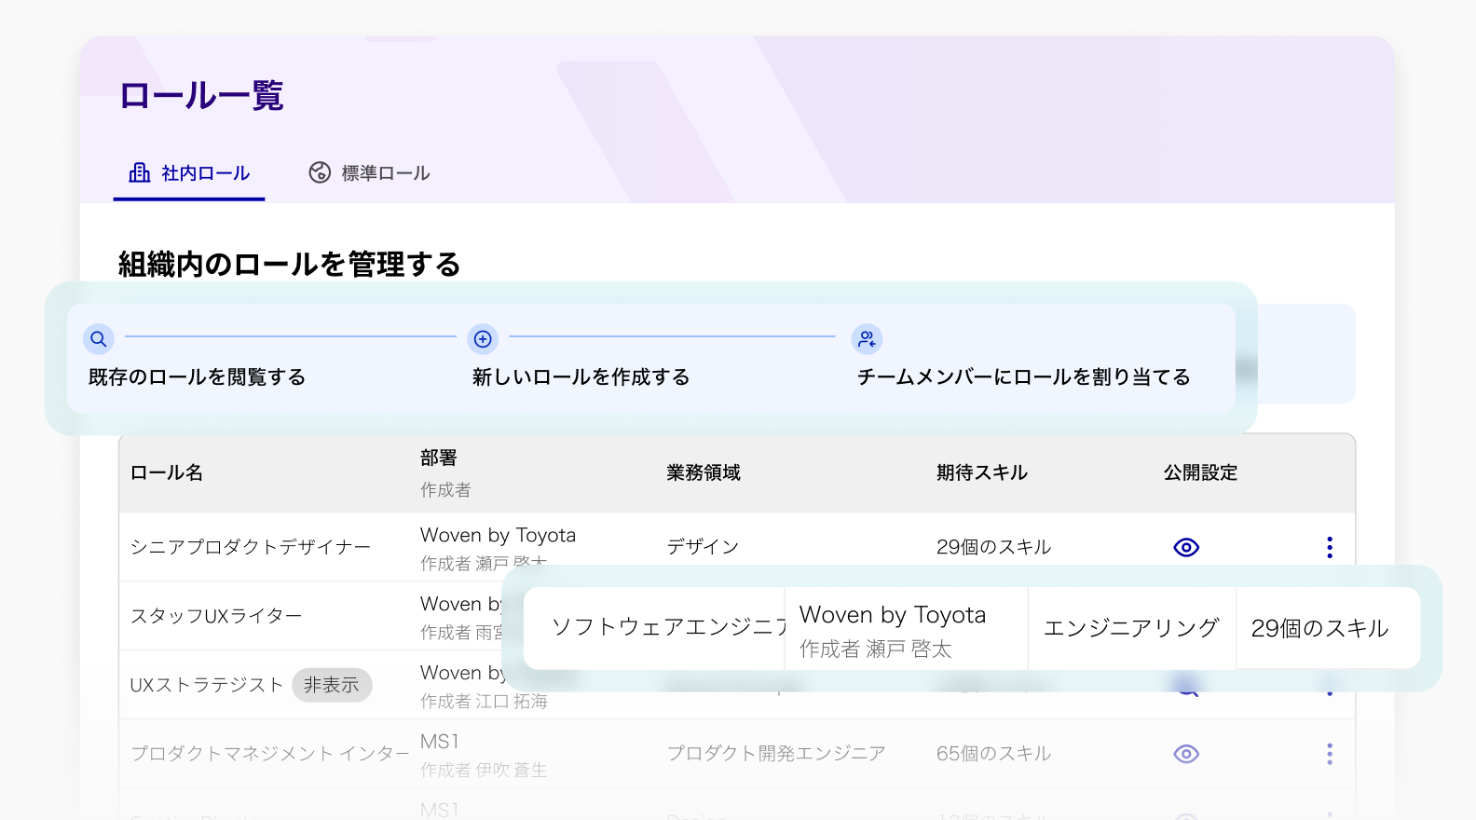Open the UXストラテジスト role
This screenshot has height=820, width=1476.
207,685
